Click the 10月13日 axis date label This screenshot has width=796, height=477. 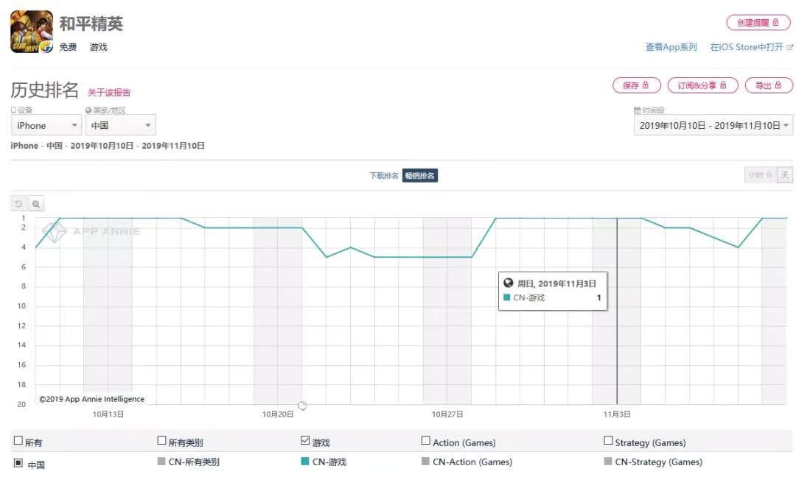[108, 414]
